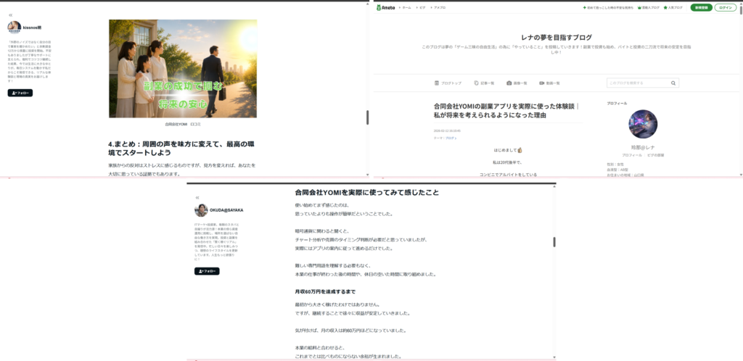Click the green sparkle icon in the Ameba header

(x=584, y=7)
